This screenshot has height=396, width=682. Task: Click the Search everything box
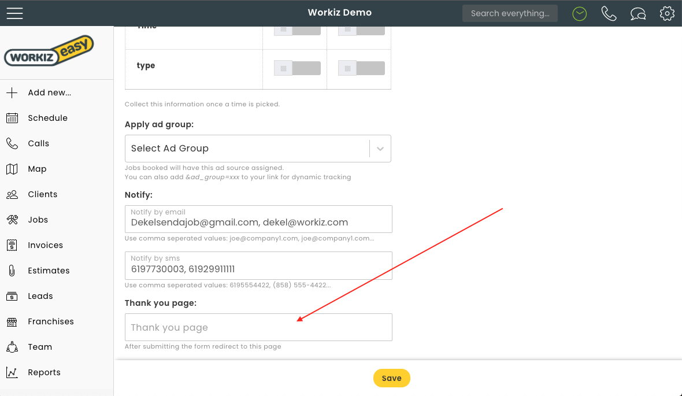(510, 13)
